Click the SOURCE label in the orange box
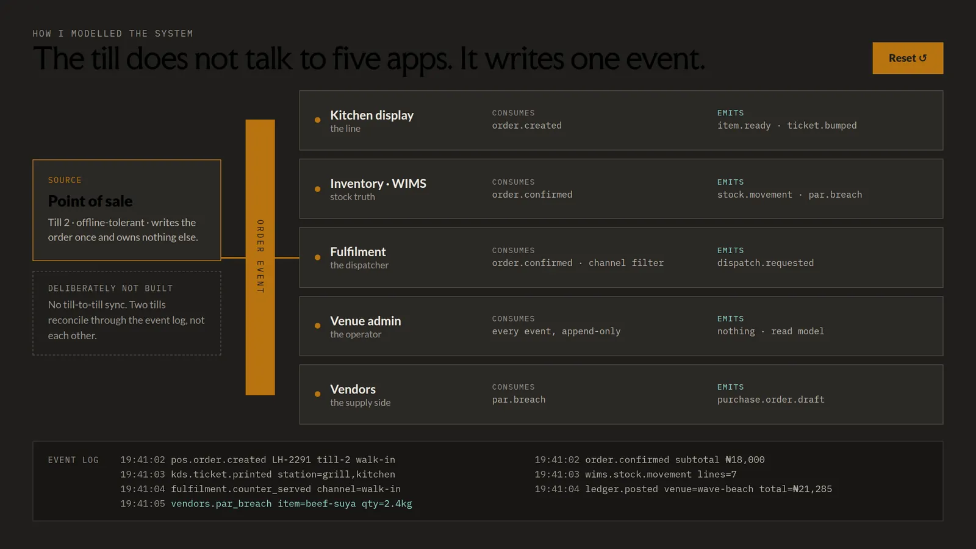 (65, 181)
